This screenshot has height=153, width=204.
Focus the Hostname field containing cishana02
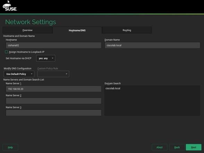[53, 45]
